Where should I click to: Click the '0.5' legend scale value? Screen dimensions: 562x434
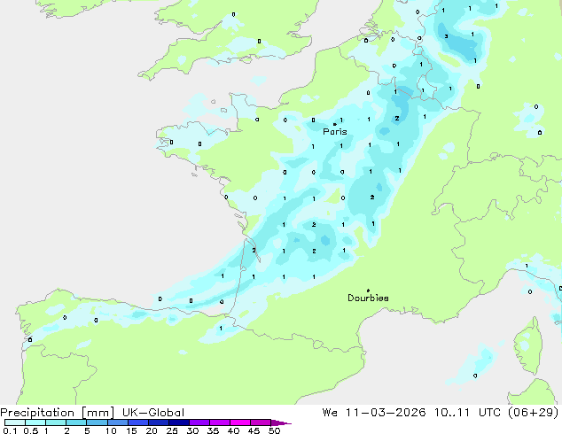(31, 430)
